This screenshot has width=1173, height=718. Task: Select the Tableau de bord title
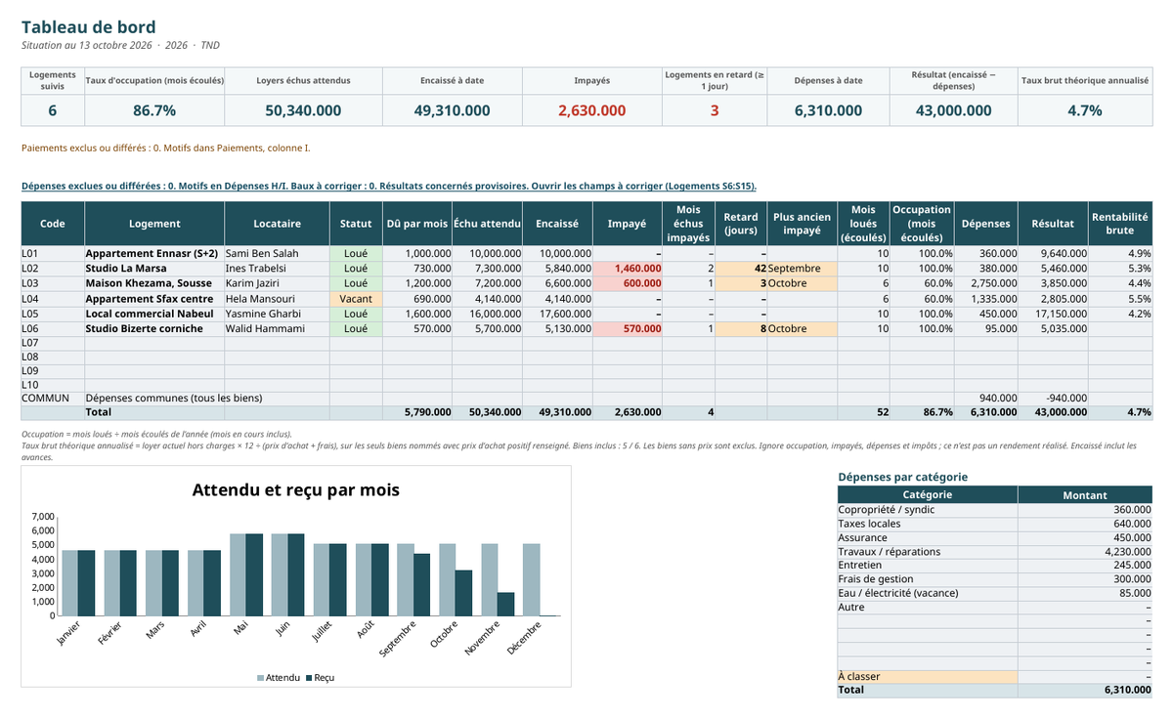click(x=88, y=27)
